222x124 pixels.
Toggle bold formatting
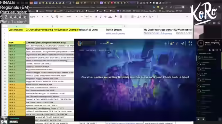coord(96,17)
